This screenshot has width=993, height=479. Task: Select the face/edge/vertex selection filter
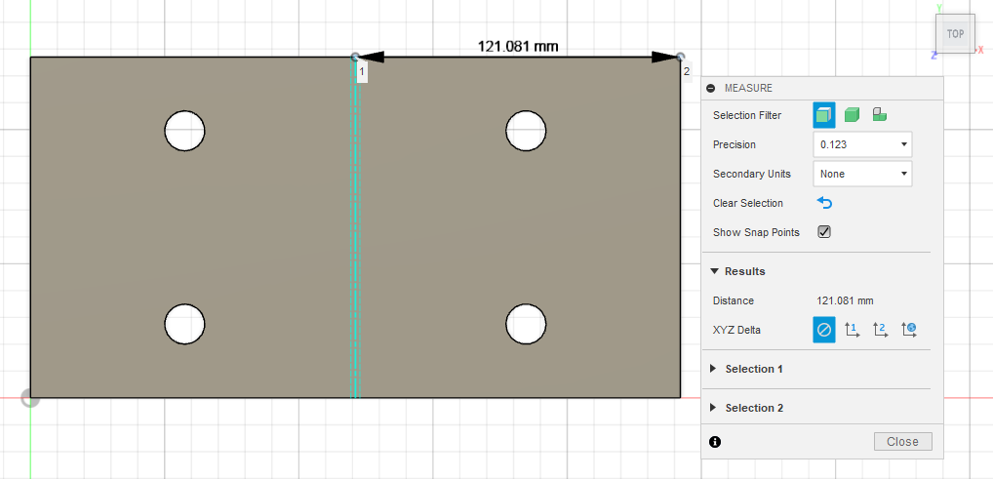click(824, 115)
